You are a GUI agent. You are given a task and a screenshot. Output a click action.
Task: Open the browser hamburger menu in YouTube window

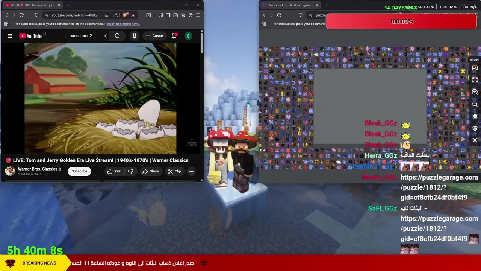198,15
